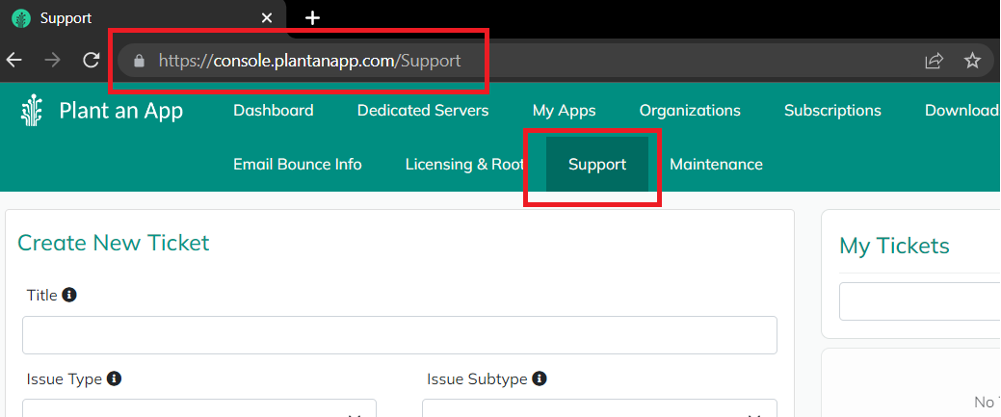Click the Create New Ticket heading
The image size is (1001, 417).
[x=114, y=243]
